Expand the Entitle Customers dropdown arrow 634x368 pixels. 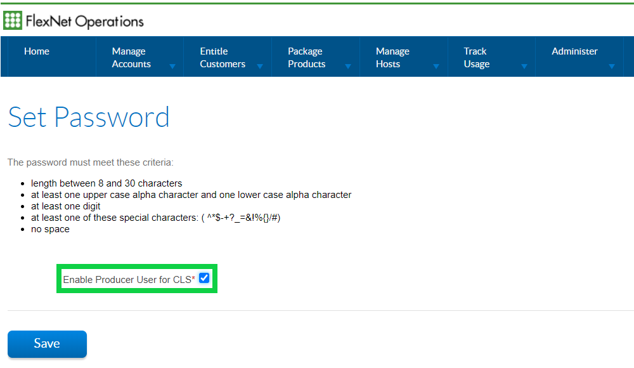click(260, 67)
